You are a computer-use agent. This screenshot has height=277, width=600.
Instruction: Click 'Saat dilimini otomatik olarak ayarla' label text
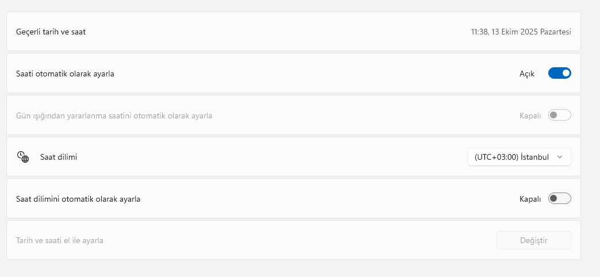point(78,199)
